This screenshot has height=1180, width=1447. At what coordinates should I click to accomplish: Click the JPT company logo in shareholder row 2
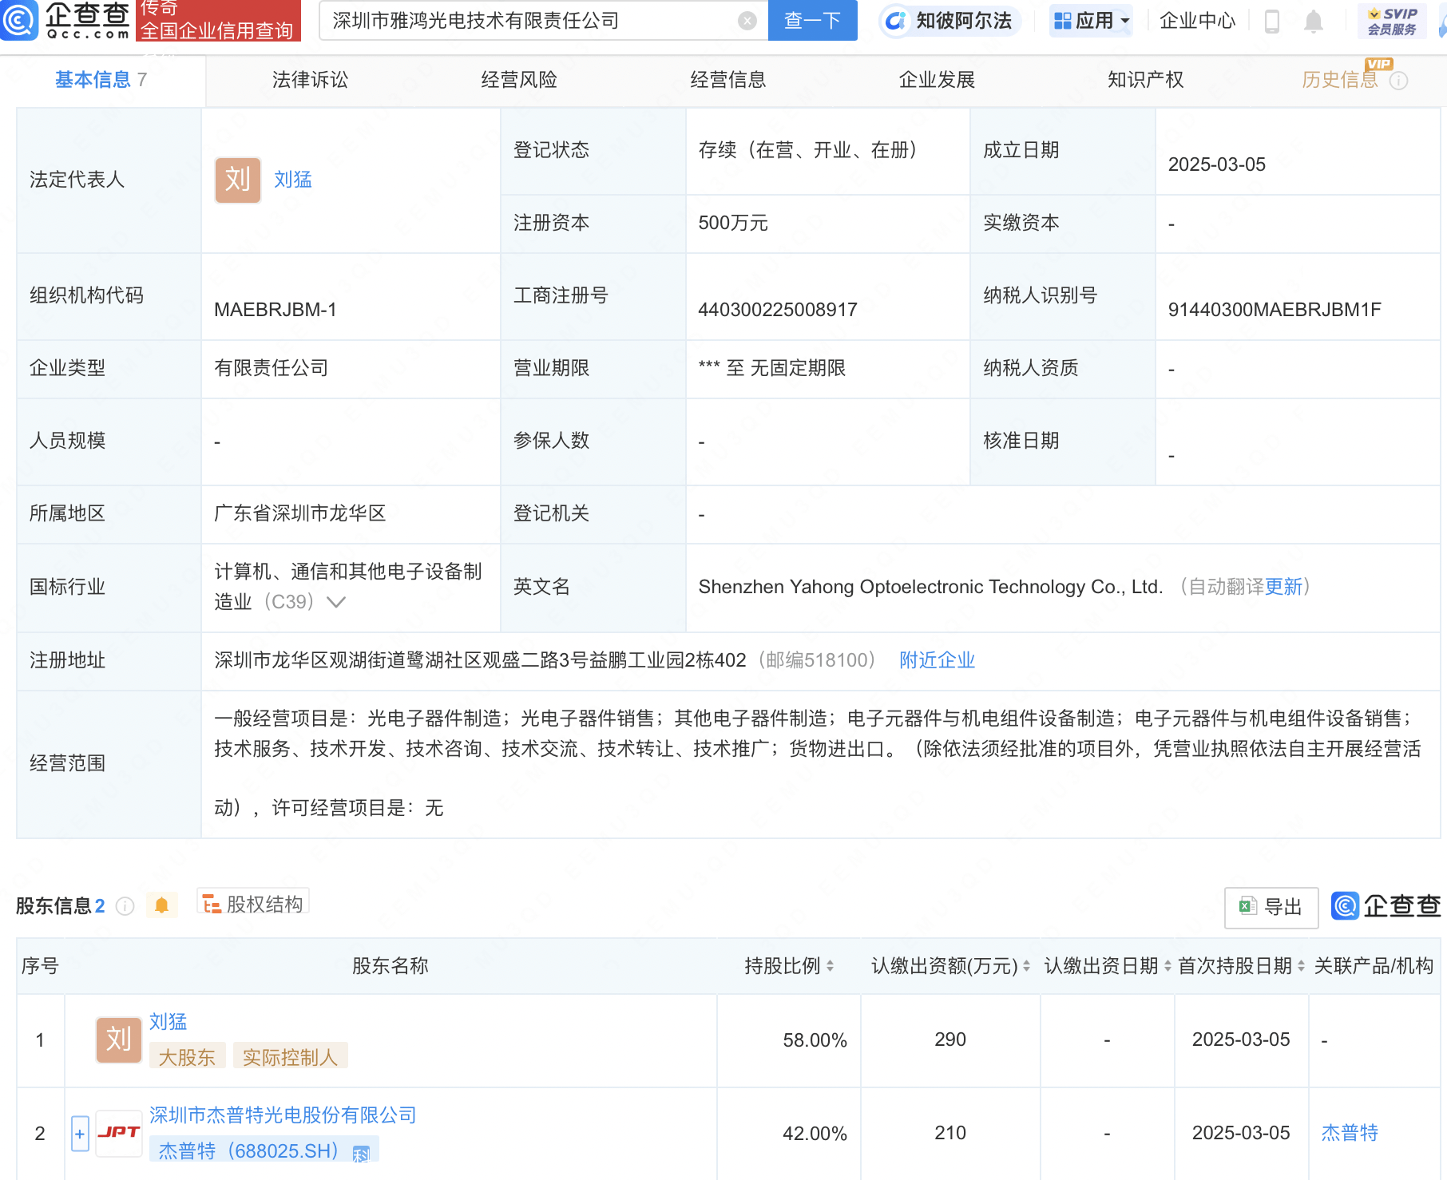[x=118, y=1133]
